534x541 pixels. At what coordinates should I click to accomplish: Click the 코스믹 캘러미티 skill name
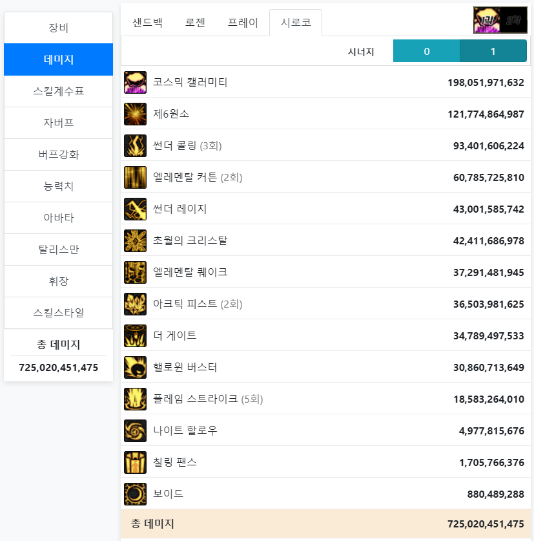tap(190, 82)
